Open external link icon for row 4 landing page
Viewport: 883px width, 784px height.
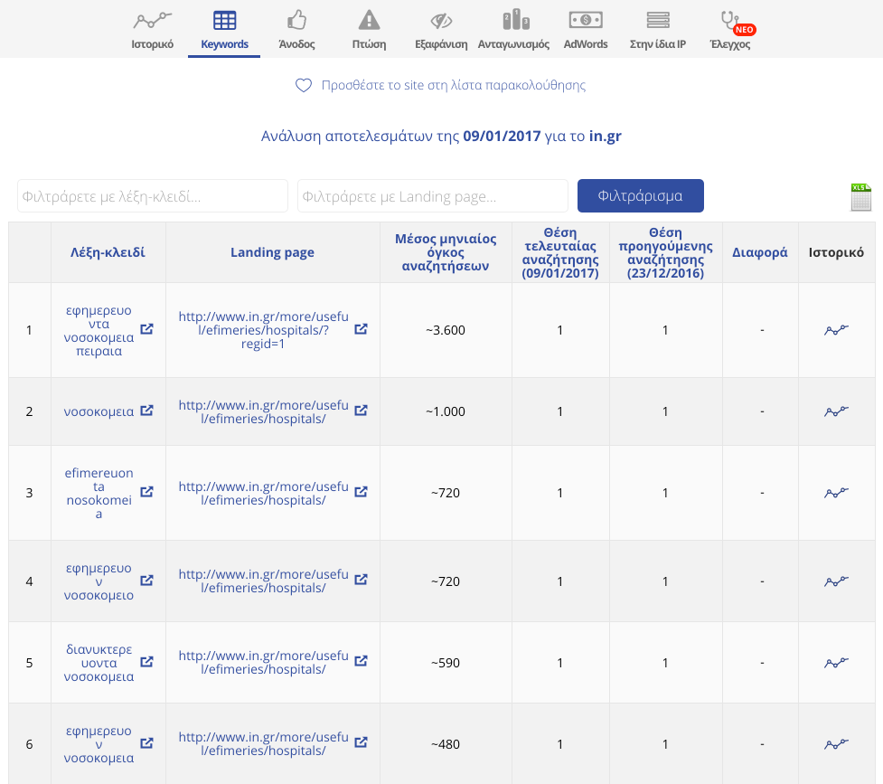coord(361,580)
